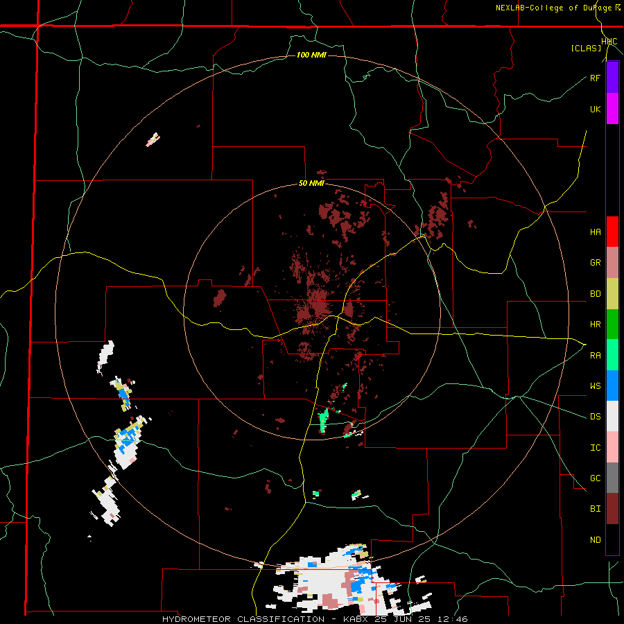Image resolution: width=624 pixels, height=624 pixels.
Task: Select the dusty pink GR legend swatch
Action: coord(612,263)
